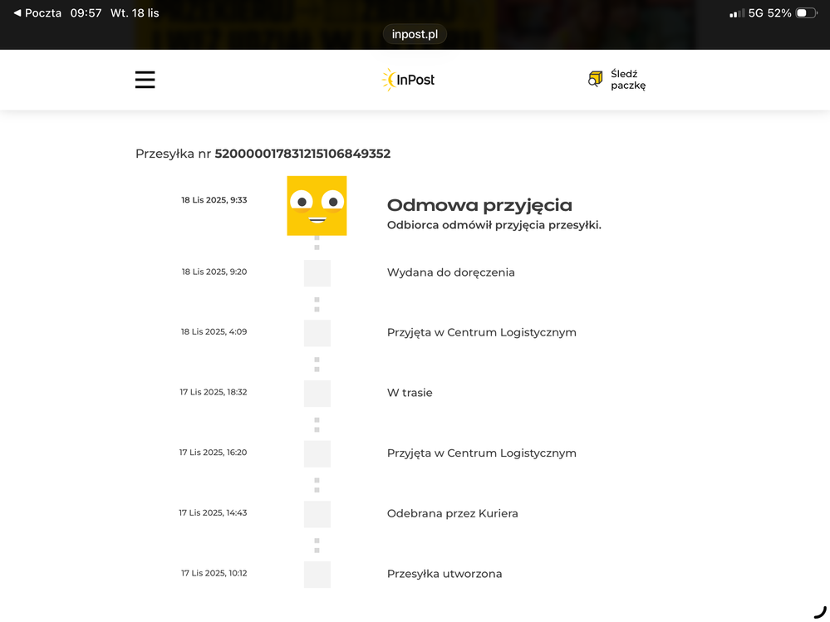
Task: Click the marker beside Przesyłka utworzona
Action: [x=317, y=575]
